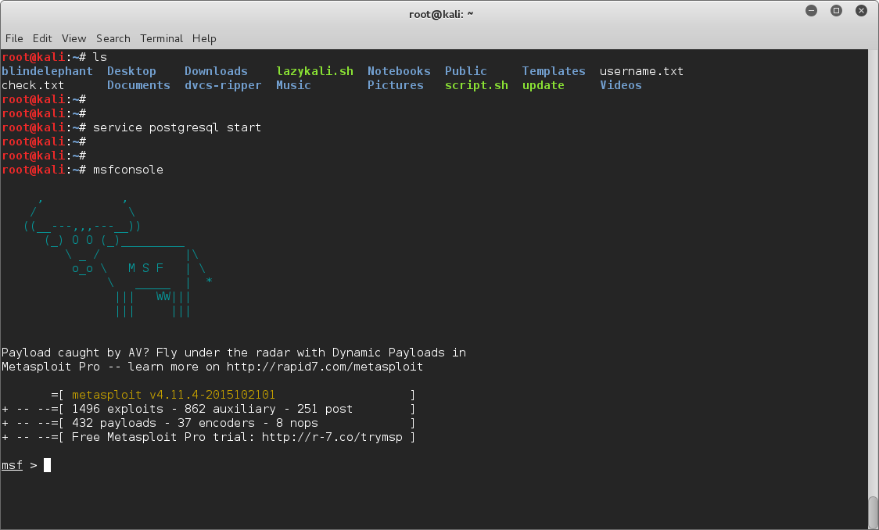Click the Notebooks directory name
The width and height of the screenshot is (879, 530).
coord(399,71)
